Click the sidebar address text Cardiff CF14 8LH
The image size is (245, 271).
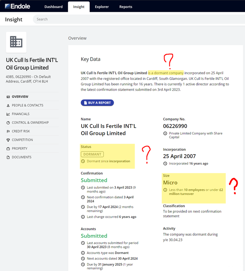click(28, 79)
